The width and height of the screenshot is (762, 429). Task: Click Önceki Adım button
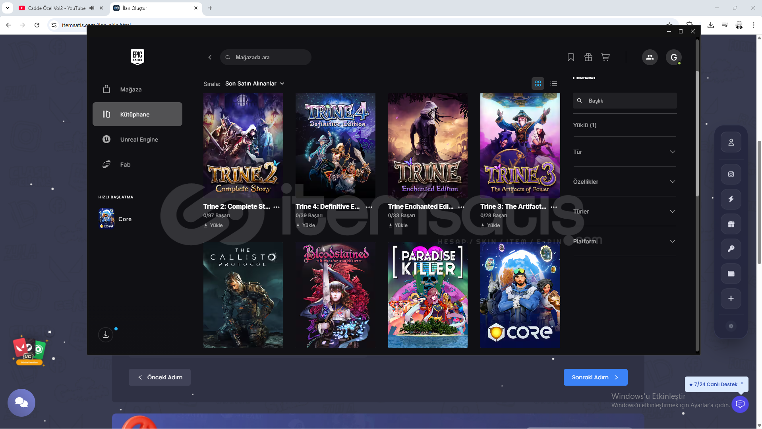[x=160, y=377]
